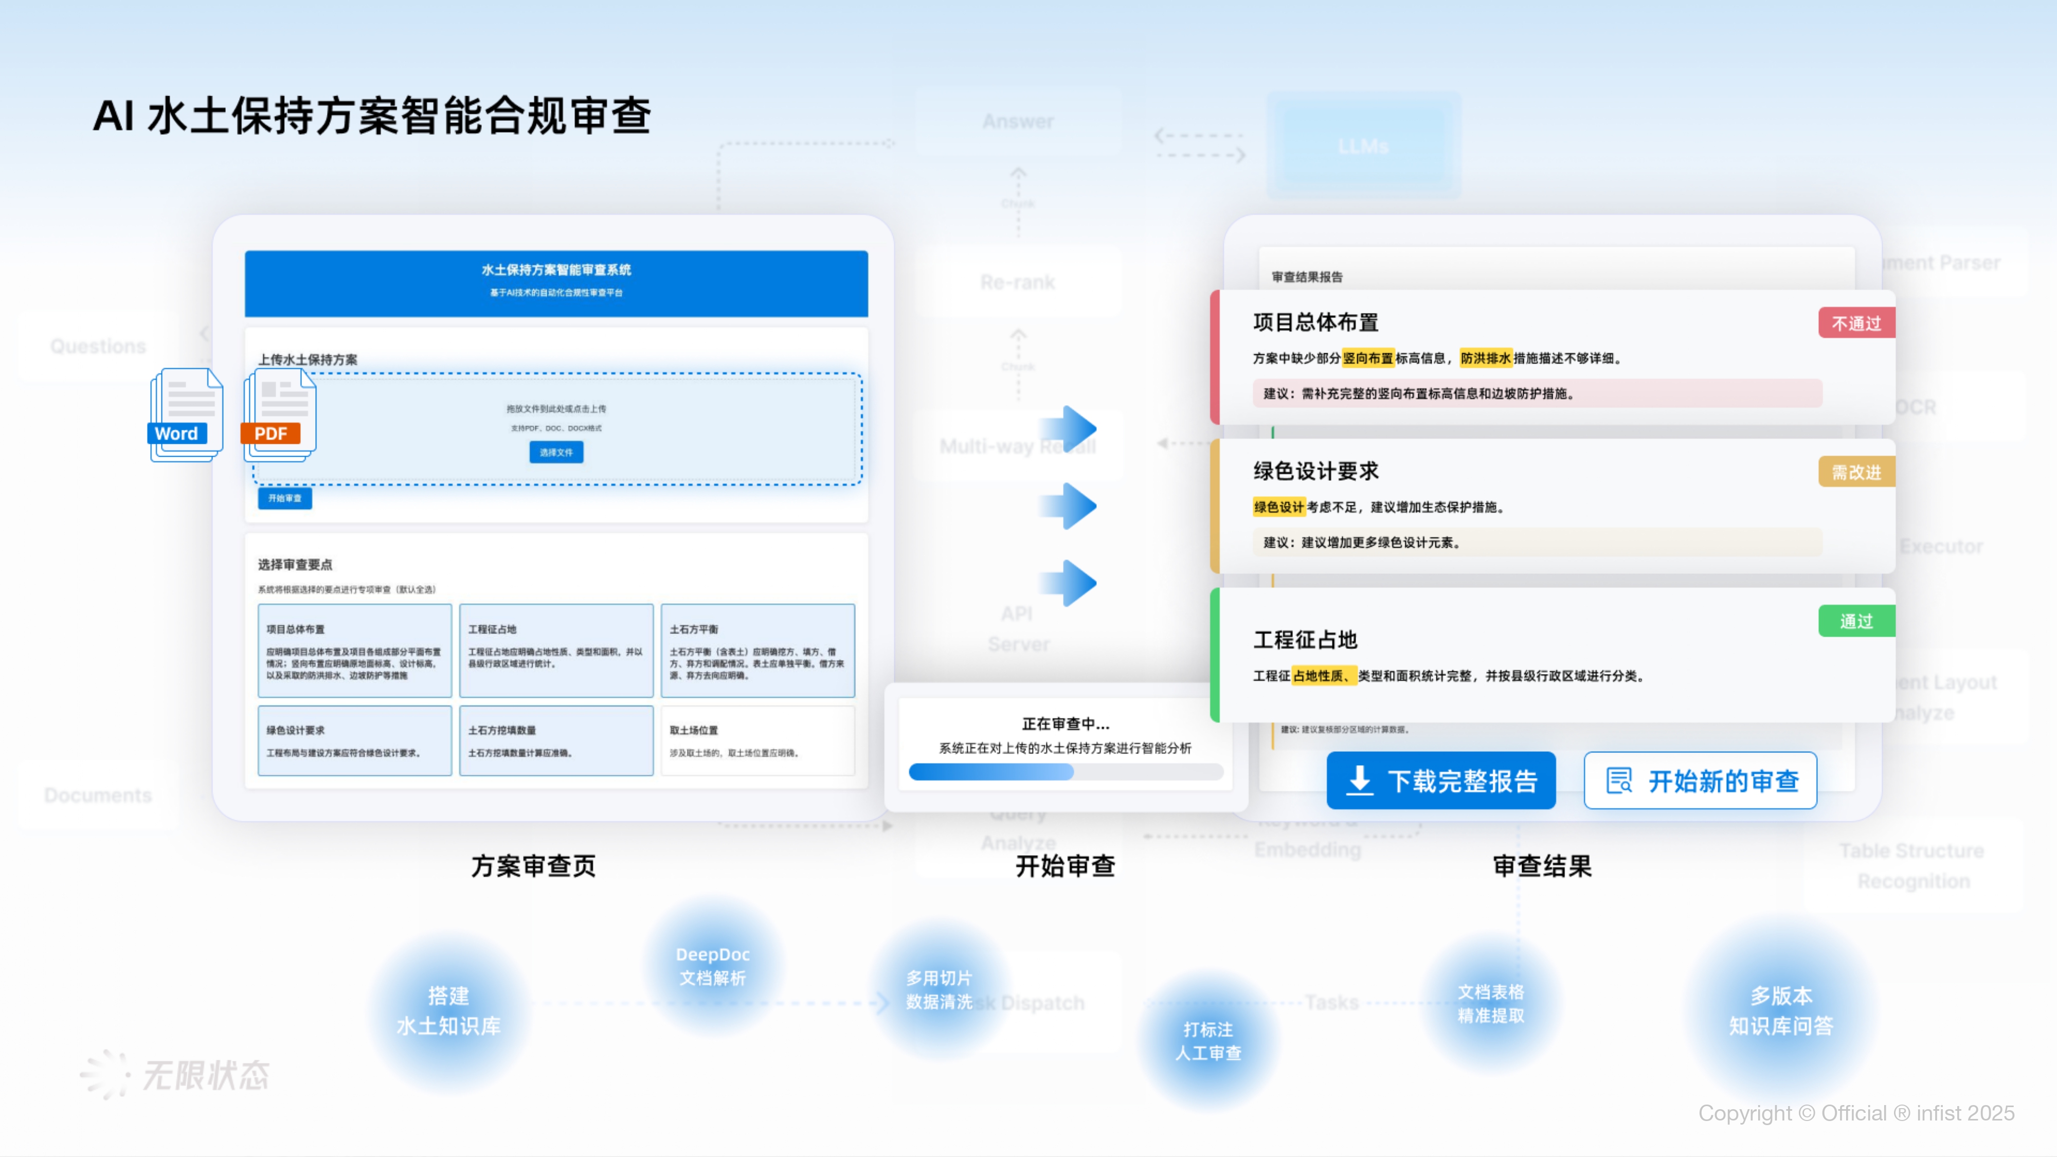Screen dimensions: 2057x1157
Task: Click the 下载完整报告 button
Action: click(x=1440, y=780)
